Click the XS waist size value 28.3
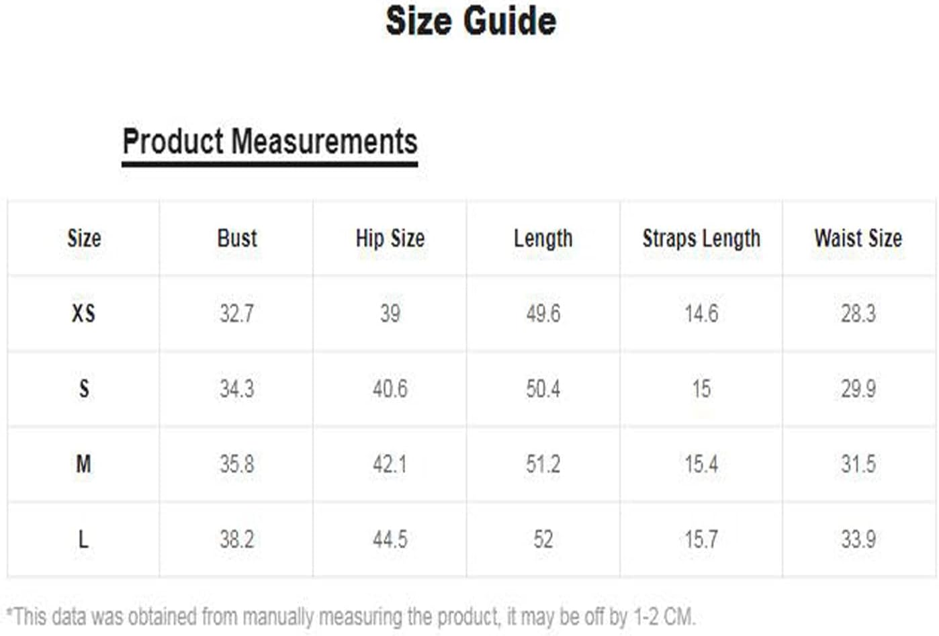This screenshot has width=939, height=636. point(858,314)
